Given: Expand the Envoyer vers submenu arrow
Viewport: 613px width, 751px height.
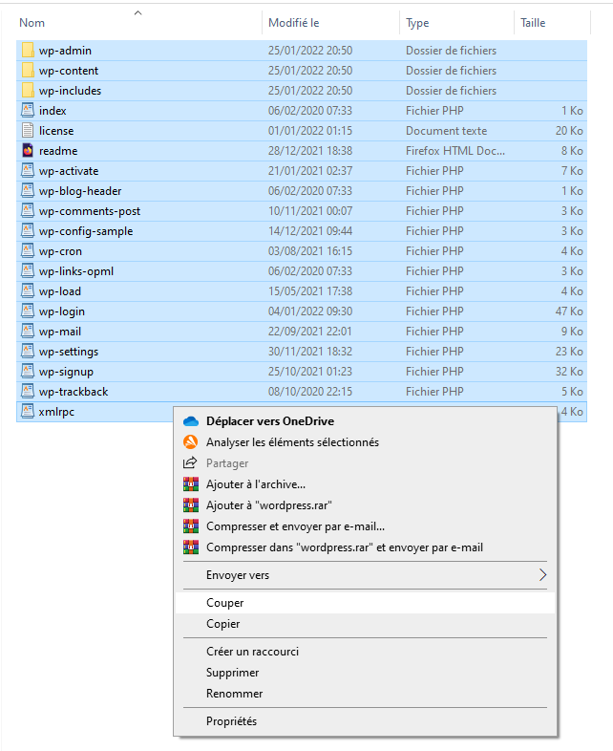Looking at the screenshot, I should pos(542,575).
